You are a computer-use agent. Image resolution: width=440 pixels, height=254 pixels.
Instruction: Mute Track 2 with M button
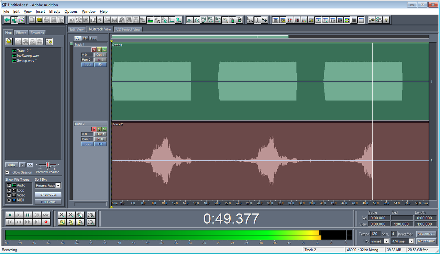[104, 129]
